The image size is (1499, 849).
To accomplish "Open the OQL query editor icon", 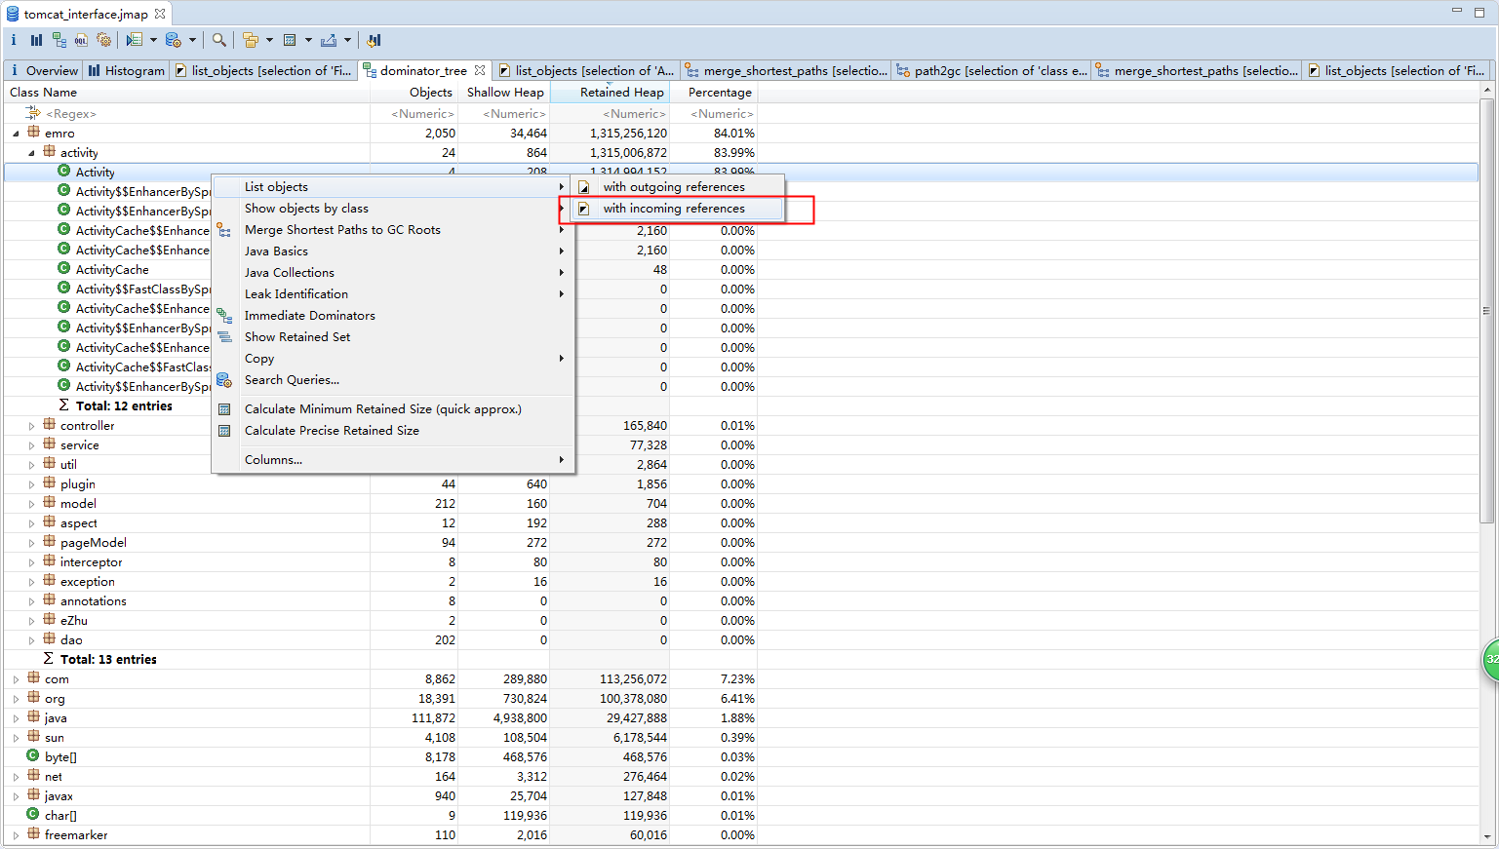I will coord(81,40).
